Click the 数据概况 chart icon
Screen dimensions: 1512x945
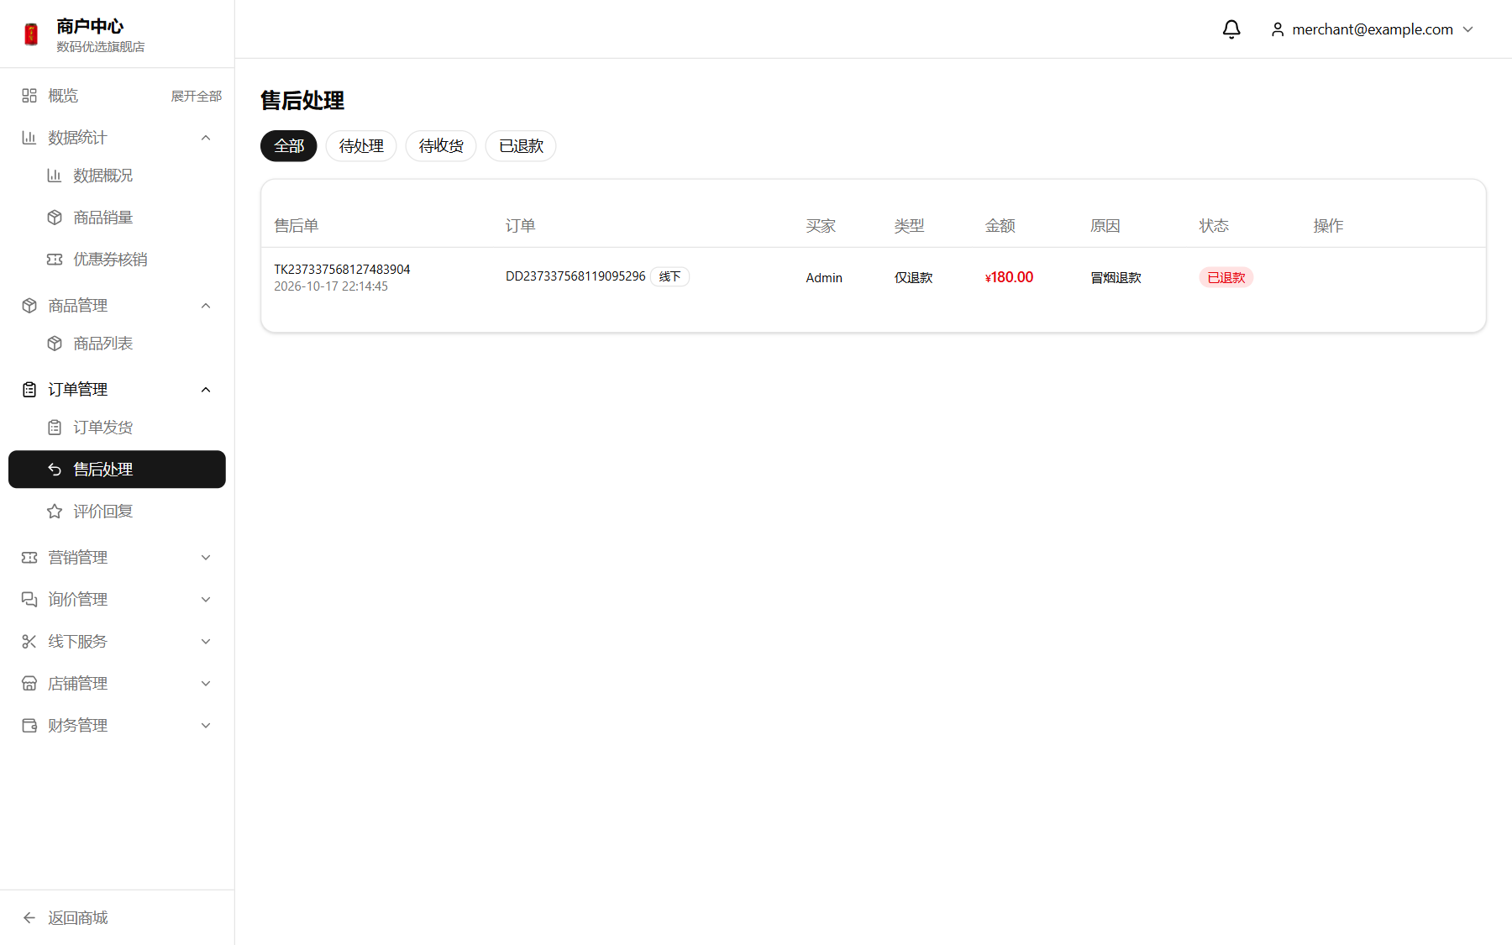[55, 176]
